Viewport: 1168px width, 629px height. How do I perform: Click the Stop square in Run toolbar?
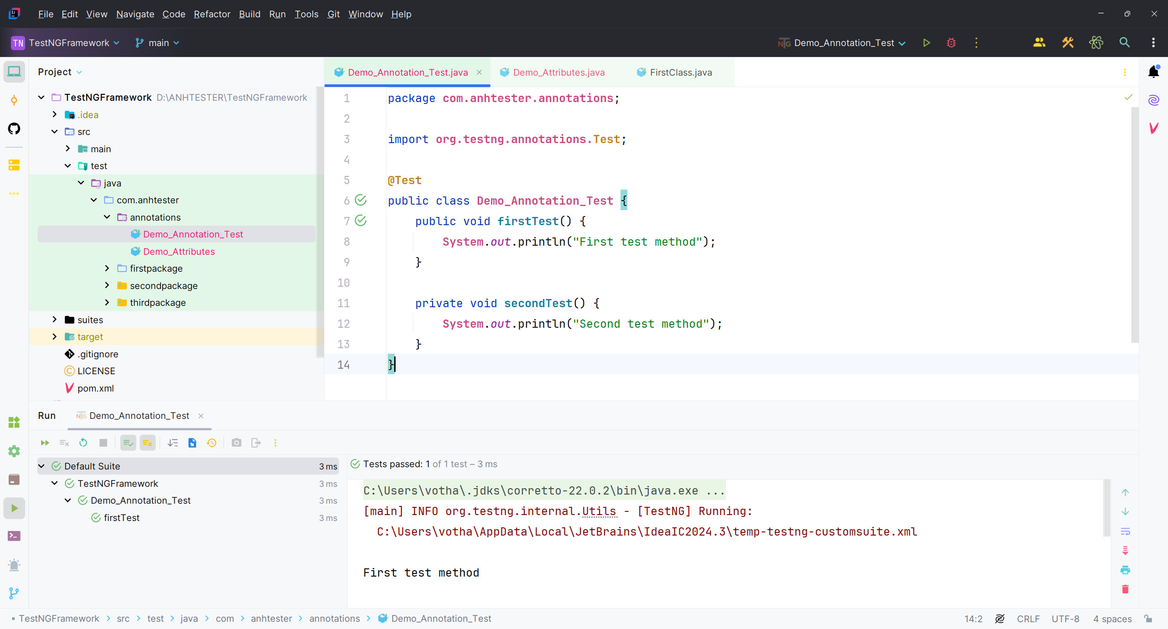tap(103, 443)
